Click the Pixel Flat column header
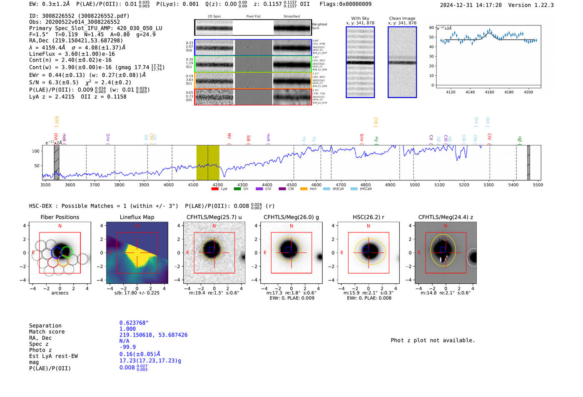 pyautogui.click(x=253, y=17)
